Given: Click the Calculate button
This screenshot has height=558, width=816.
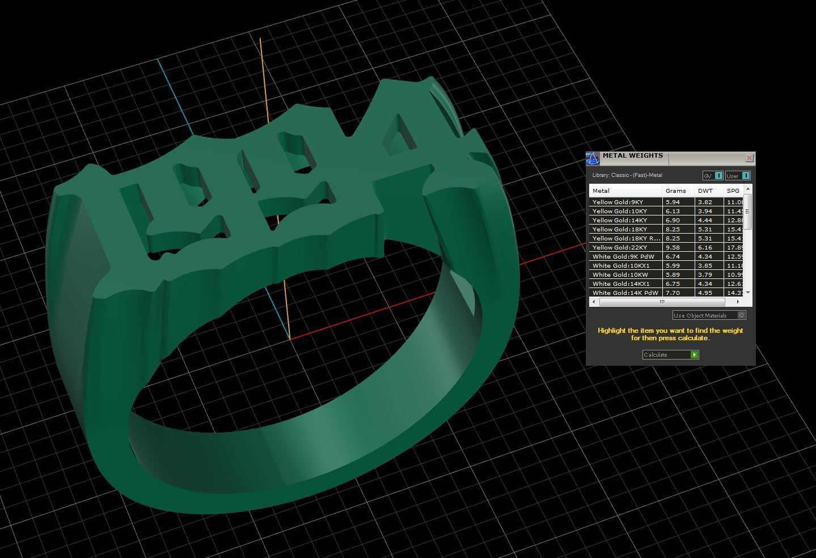Looking at the screenshot, I should tap(670, 354).
